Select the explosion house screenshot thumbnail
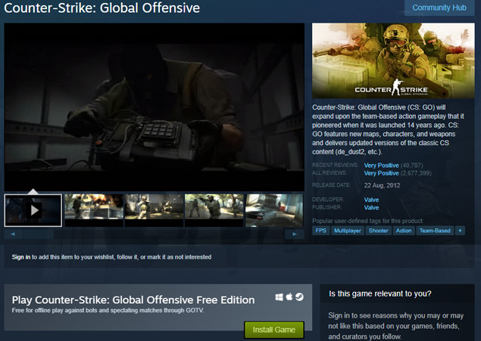The width and height of the screenshot is (481, 341). 94,210
